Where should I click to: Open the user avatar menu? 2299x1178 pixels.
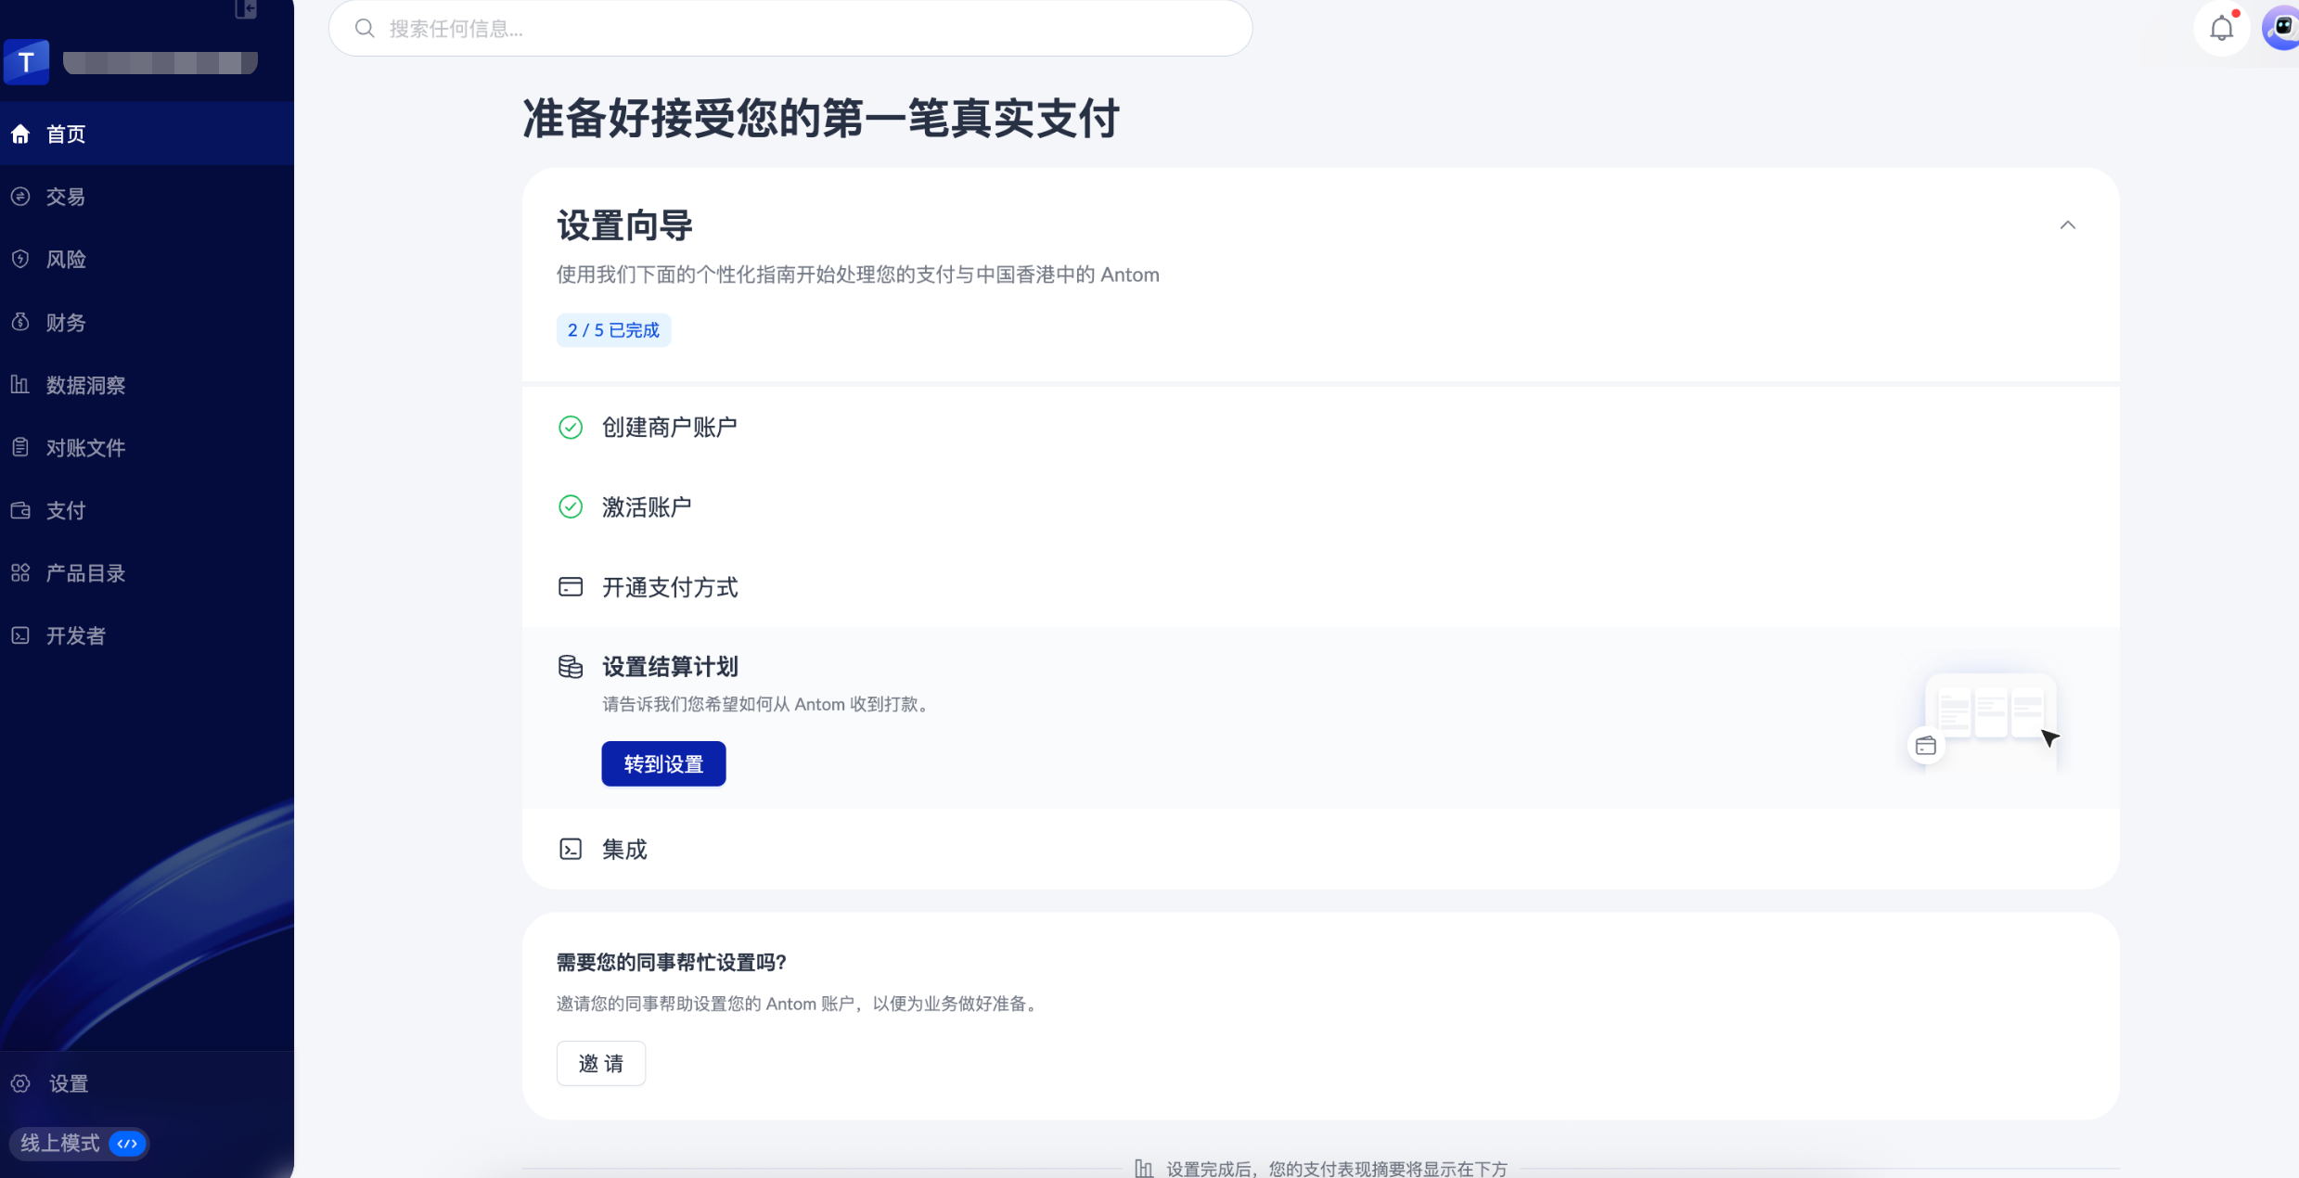[2281, 28]
